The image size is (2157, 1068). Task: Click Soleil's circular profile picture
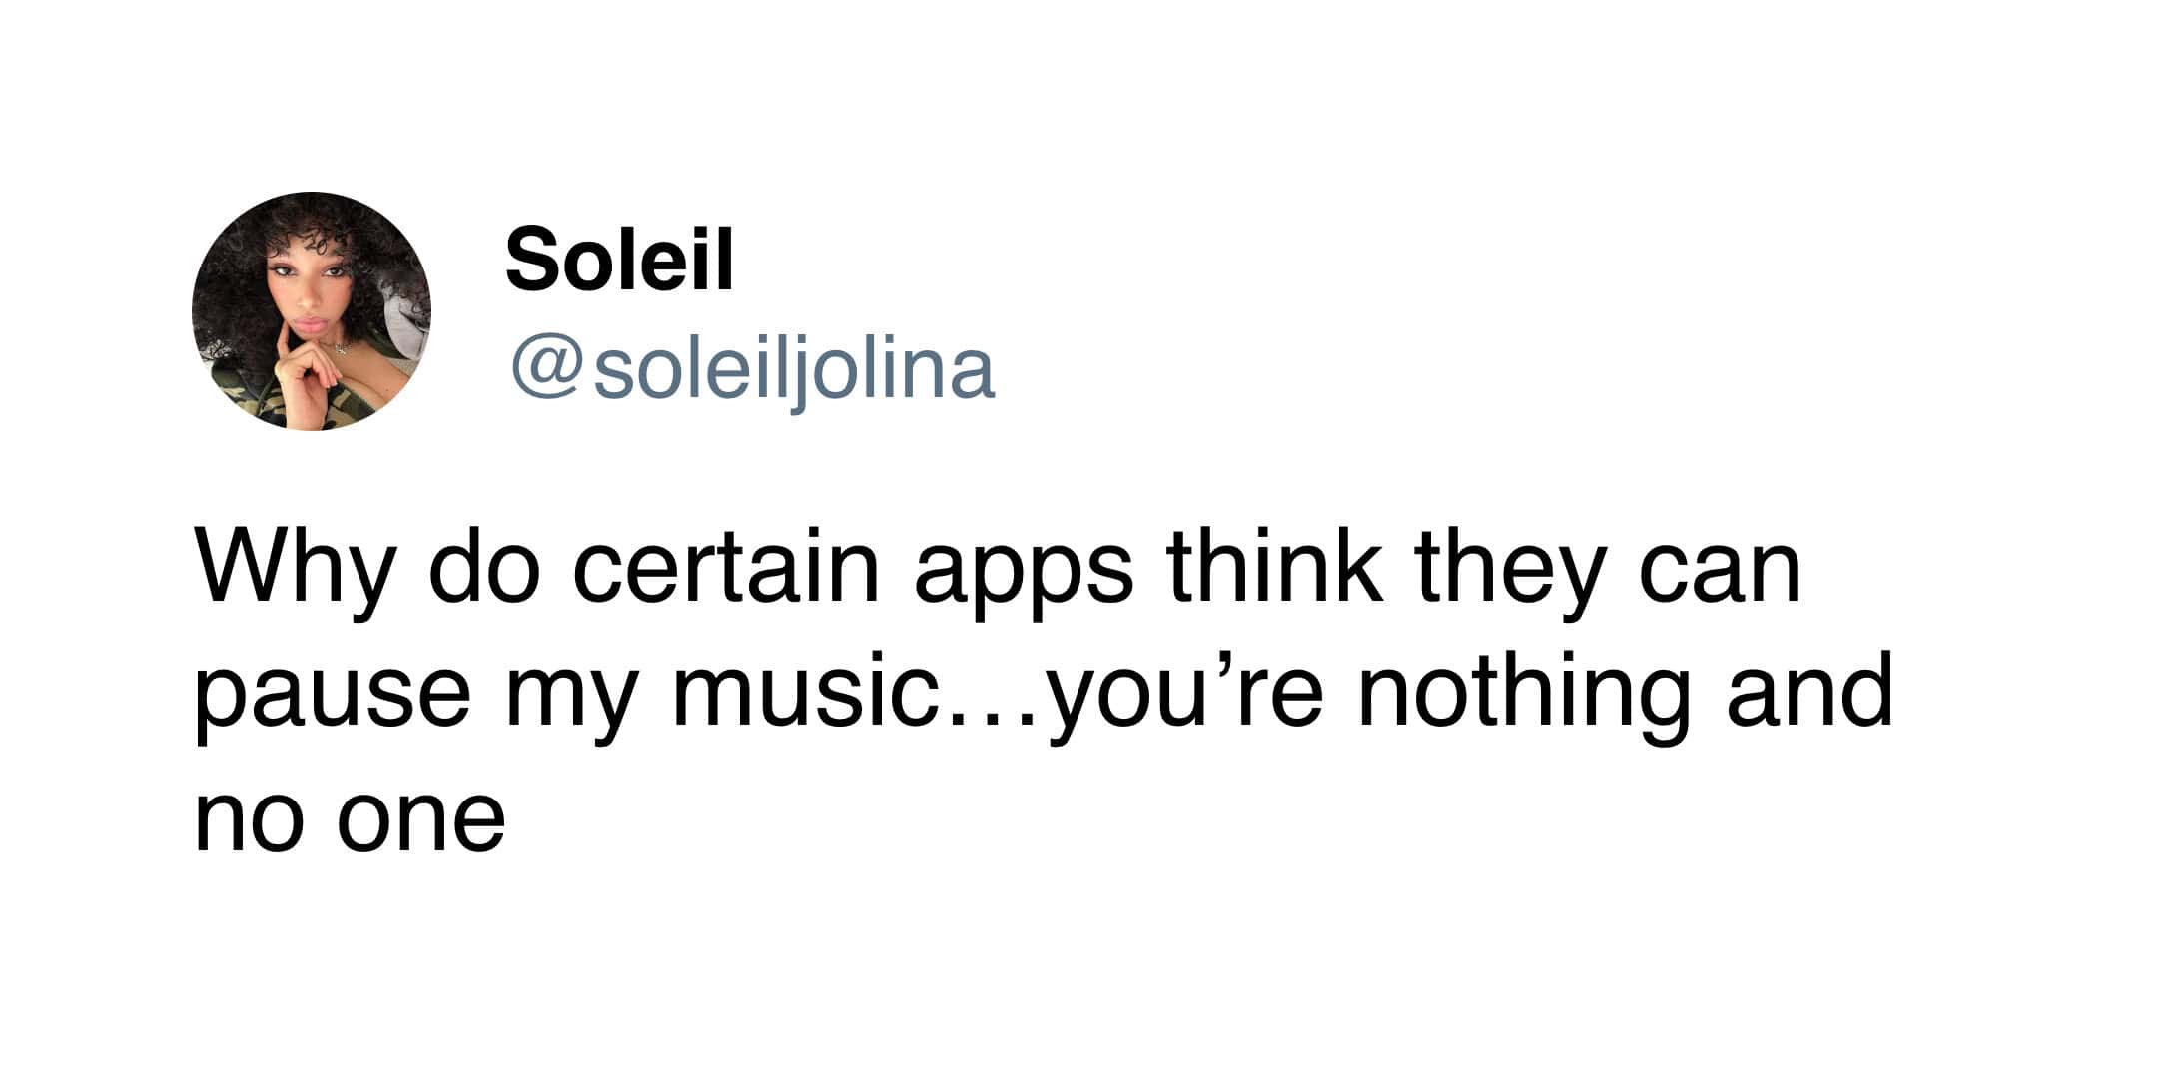[312, 311]
